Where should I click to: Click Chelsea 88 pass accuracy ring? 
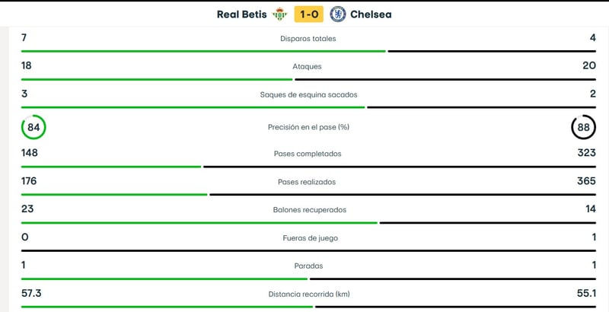[x=583, y=127]
